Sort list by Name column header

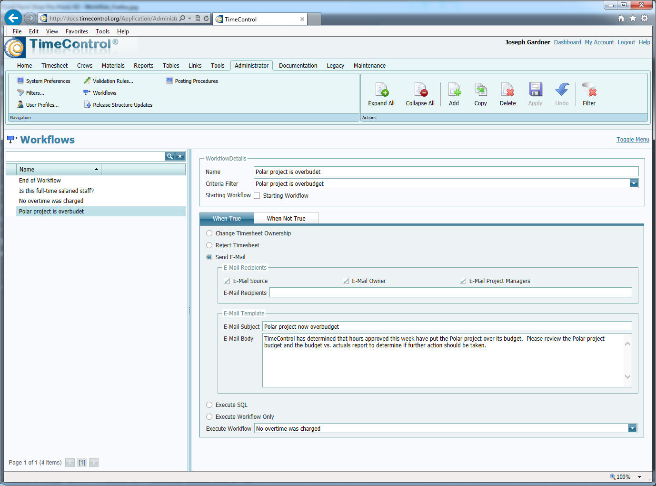point(59,170)
